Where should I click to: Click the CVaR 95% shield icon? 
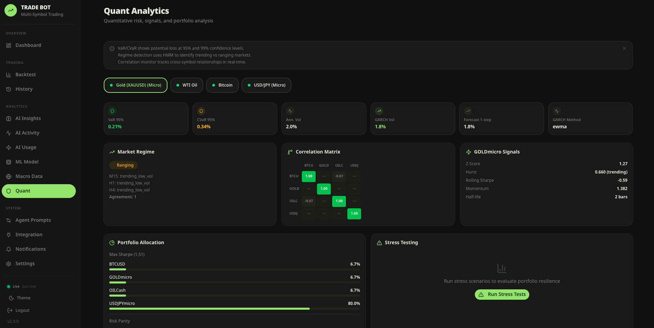(x=201, y=111)
